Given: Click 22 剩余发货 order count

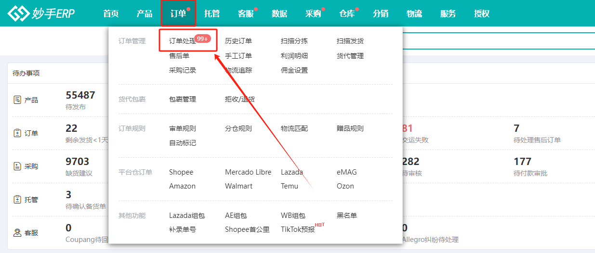Looking at the screenshot, I should [x=71, y=128].
